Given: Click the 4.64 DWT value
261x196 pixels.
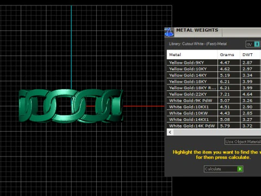Looking at the screenshot, I should [247, 94].
